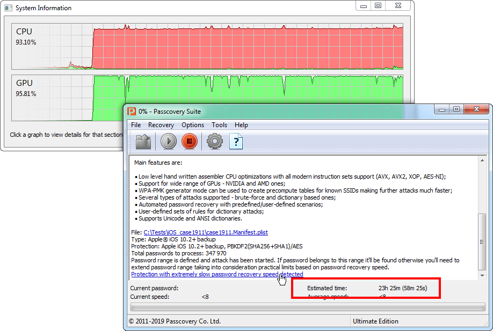
Task: Click the '23h 25m (58m 25s)' estimated time value
Action: tap(403, 288)
